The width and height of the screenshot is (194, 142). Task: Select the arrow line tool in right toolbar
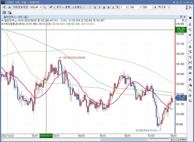click(x=190, y=52)
